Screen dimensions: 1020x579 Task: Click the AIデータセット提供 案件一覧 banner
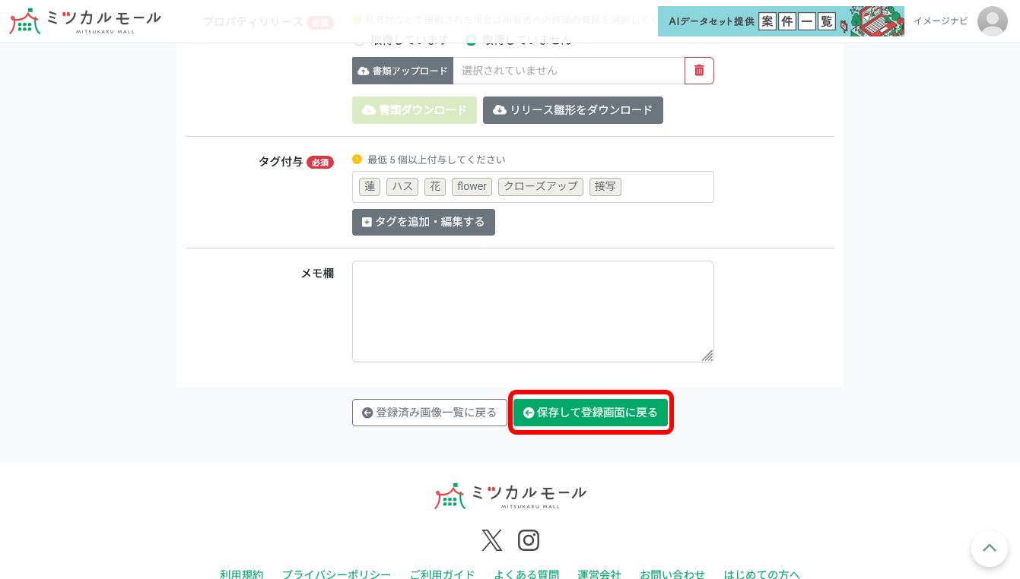click(x=781, y=21)
